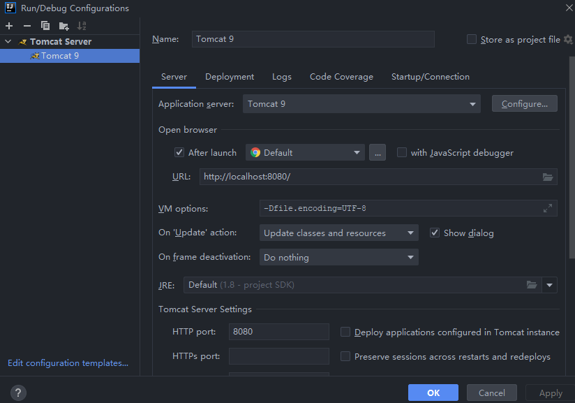Click expand icon in VM options field
575x403 pixels.
(x=548, y=208)
